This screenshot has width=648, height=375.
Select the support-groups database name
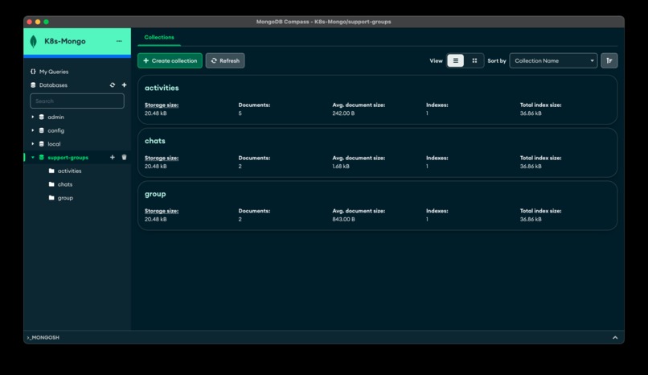[x=68, y=158]
